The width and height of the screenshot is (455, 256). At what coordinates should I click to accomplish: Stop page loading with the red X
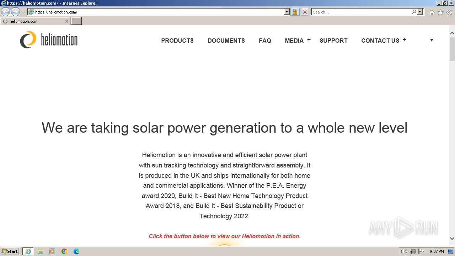click(x=305, y=12)
